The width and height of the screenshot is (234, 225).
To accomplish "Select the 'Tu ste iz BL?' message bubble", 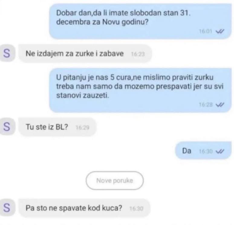I will (x=57, y=127).
